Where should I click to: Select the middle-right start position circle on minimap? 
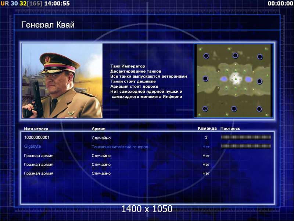[259, 81]
